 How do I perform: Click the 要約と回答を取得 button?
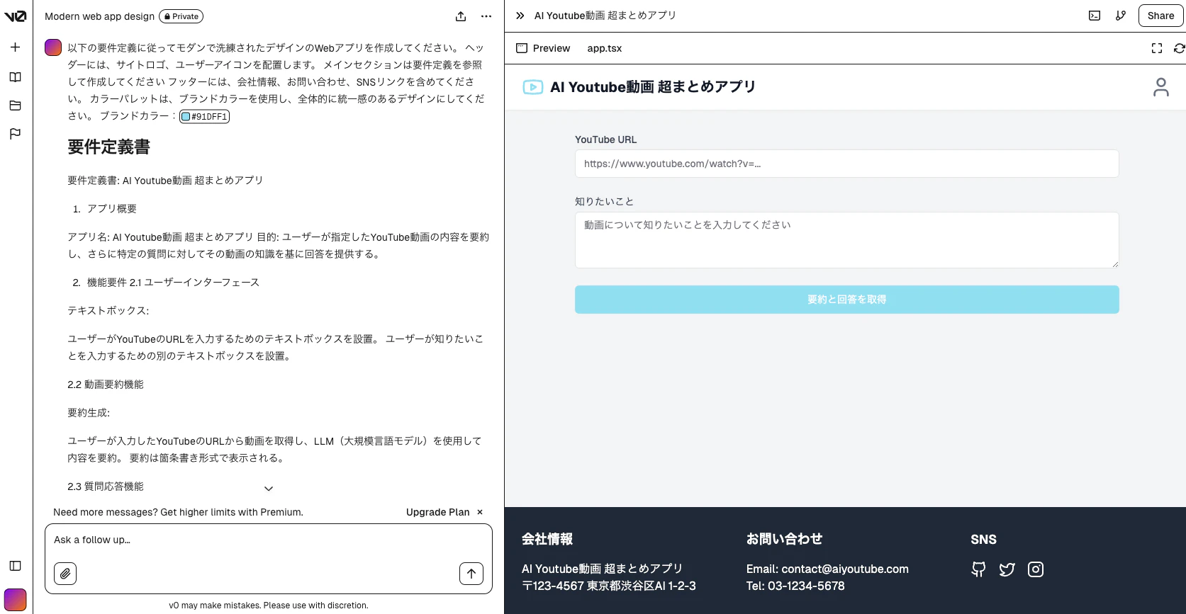[x=847, y=300]
